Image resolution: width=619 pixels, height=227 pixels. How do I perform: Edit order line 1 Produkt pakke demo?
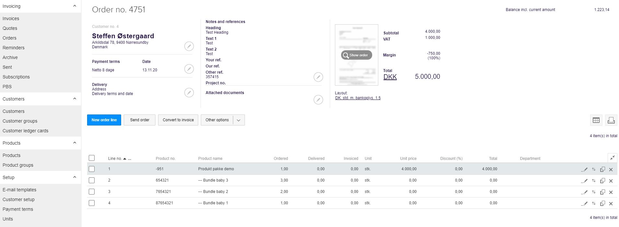pos(584,169)
